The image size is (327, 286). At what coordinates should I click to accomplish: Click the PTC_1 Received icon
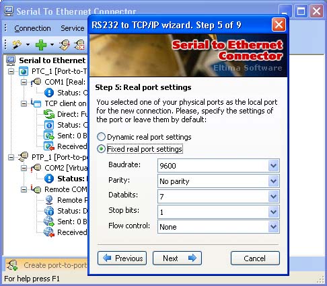click(x=49, y=146)
